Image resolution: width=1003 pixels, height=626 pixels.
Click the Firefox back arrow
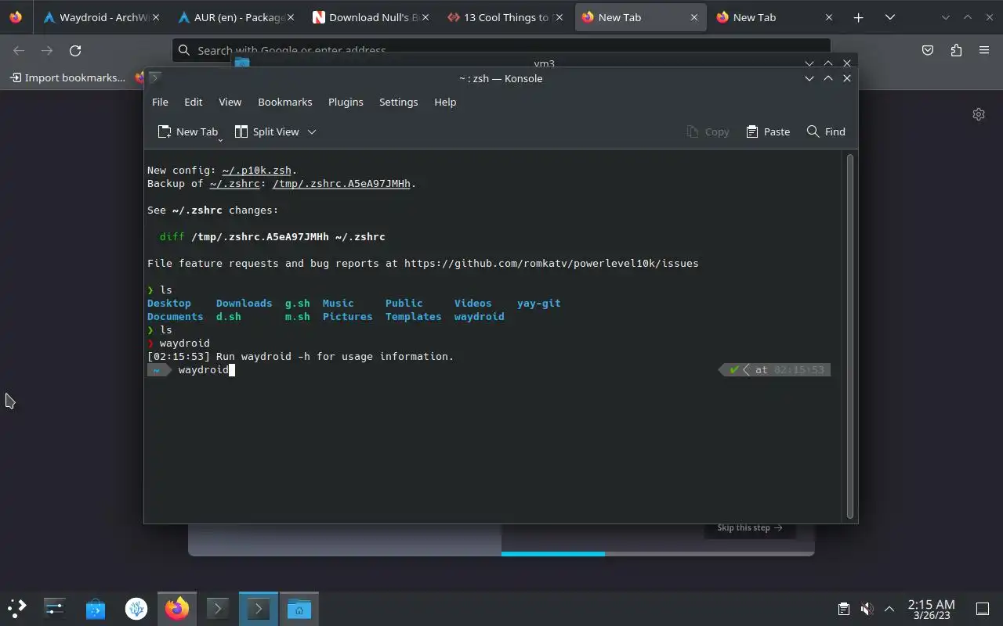pos(19,50)
